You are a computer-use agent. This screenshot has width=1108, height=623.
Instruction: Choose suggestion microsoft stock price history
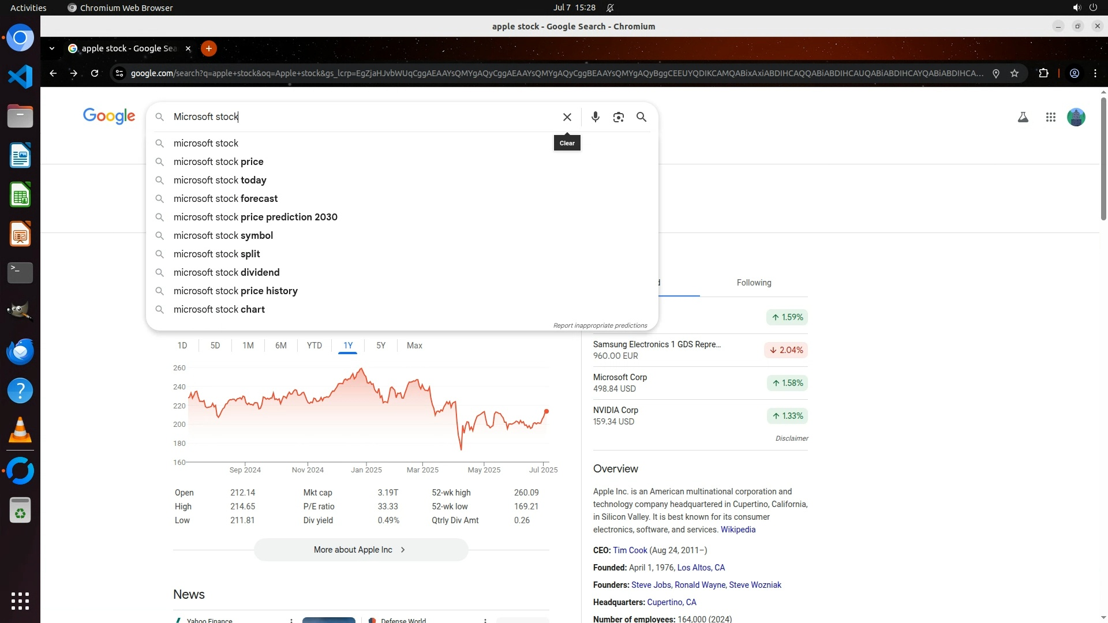coord(235,291)
